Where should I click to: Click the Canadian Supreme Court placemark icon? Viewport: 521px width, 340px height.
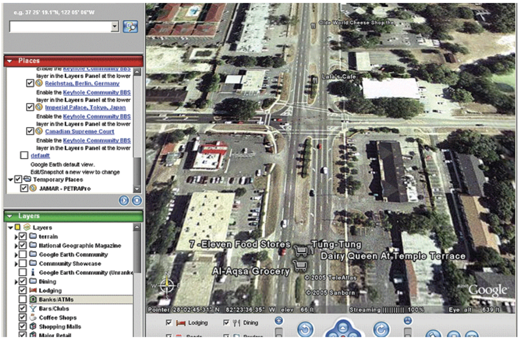tap(39, 131)
